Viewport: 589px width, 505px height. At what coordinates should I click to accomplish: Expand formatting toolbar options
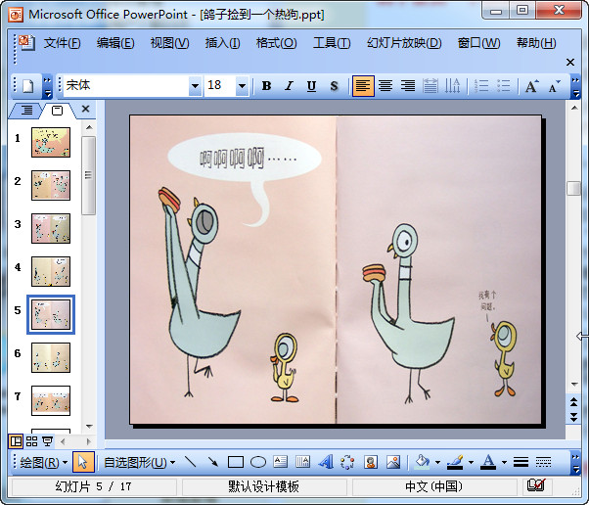tap(575, 86)
